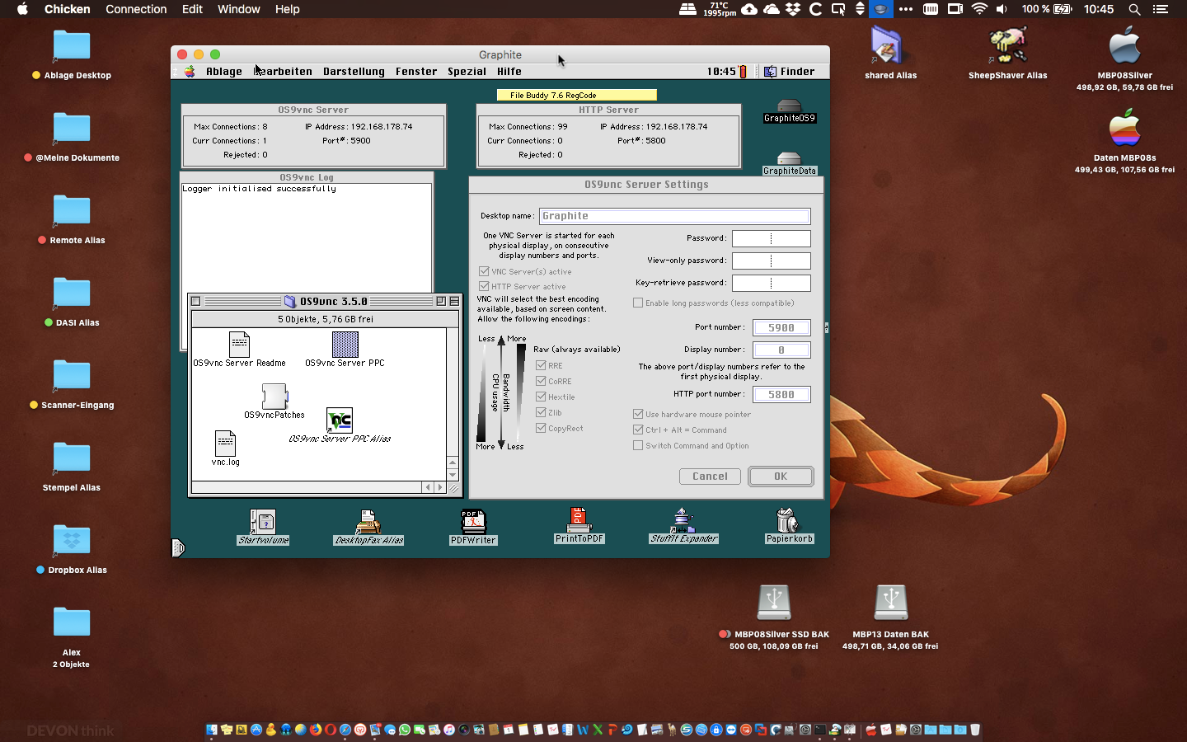
Task: Click Wi-Fi icon in macOS menu bar
Action: coord(979,9)
